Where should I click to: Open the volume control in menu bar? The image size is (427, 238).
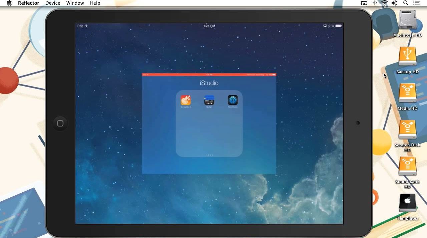click(394, 3)
